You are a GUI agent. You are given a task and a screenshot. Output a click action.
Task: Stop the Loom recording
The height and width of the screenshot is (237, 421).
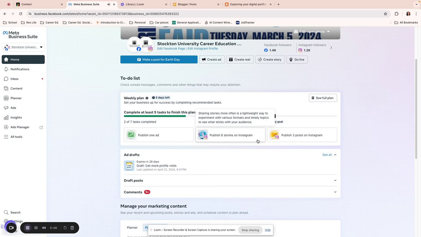28,228
